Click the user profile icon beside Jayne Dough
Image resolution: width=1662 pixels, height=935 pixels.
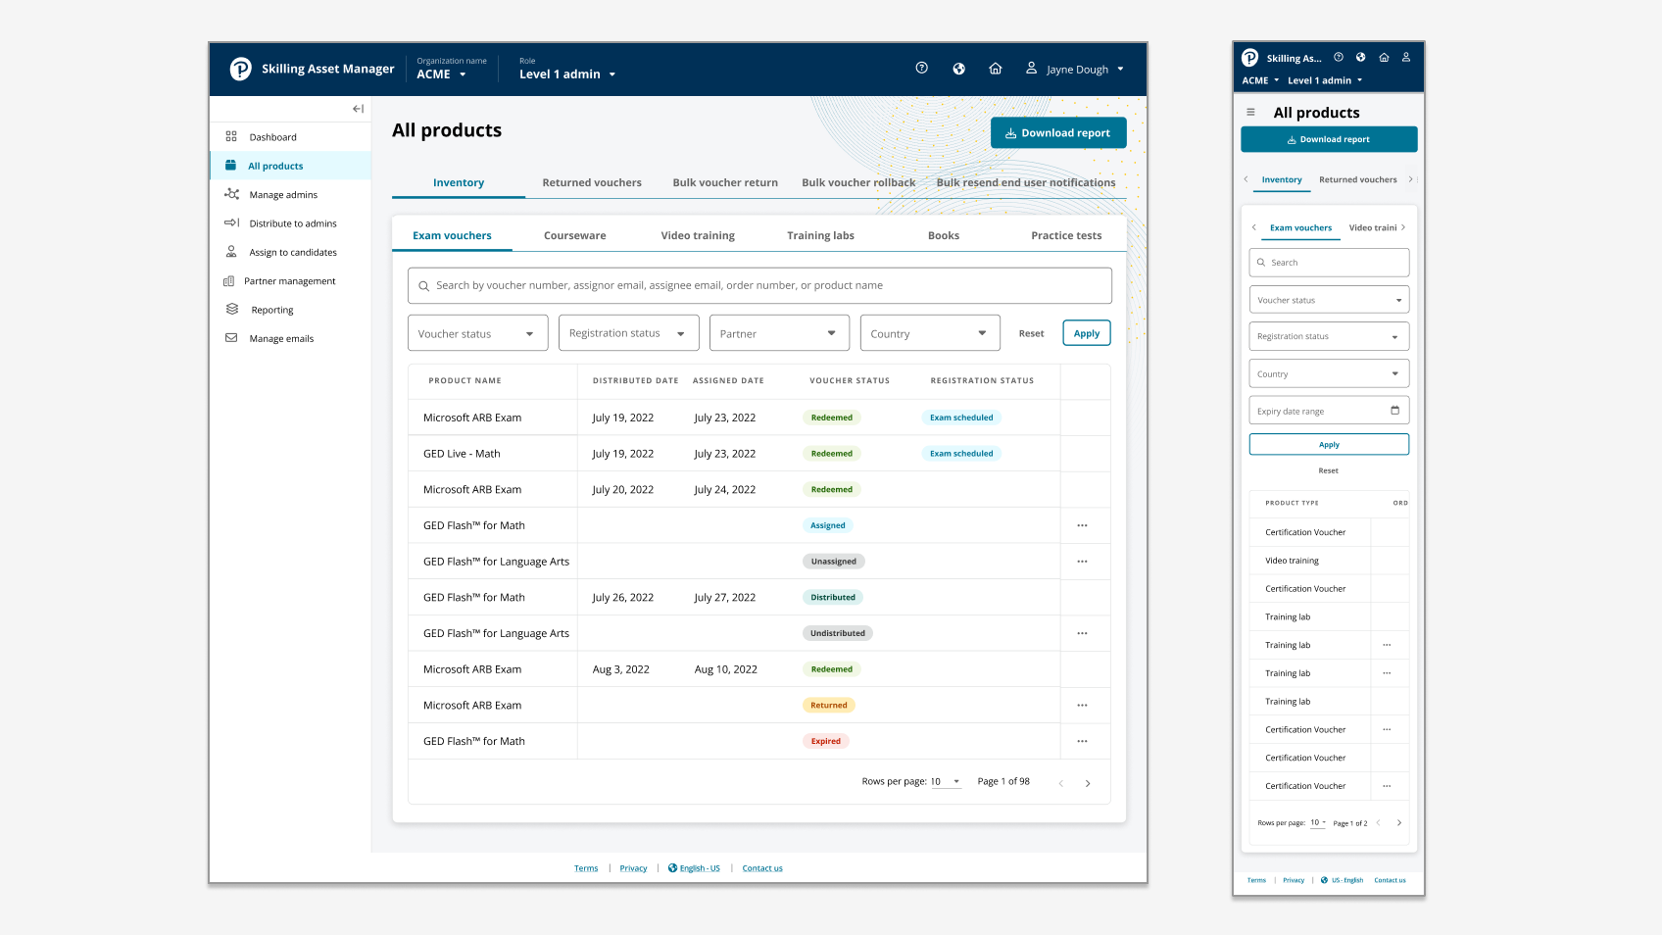point(1030,69)
